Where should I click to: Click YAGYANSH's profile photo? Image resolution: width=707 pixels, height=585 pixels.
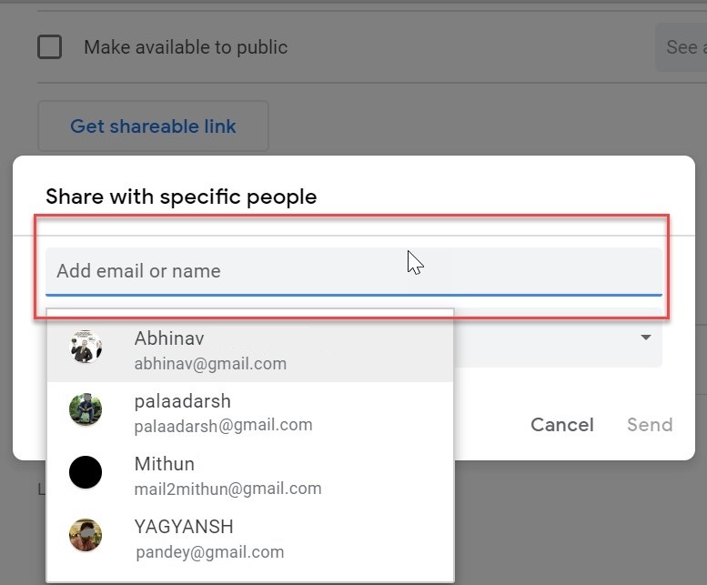pos(86,535)
